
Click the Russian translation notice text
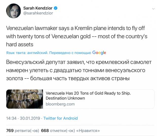click(49, 53)
